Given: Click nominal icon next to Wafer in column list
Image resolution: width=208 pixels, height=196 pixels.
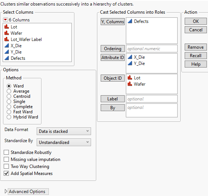Looking at the screenshot, I should (7, 33).
